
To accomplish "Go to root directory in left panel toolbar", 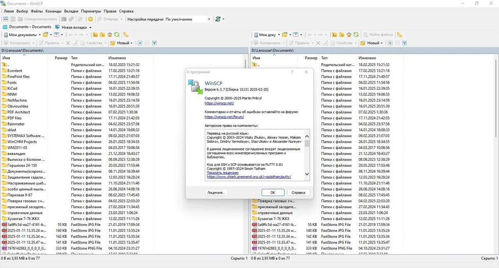I will click(102, 35).
